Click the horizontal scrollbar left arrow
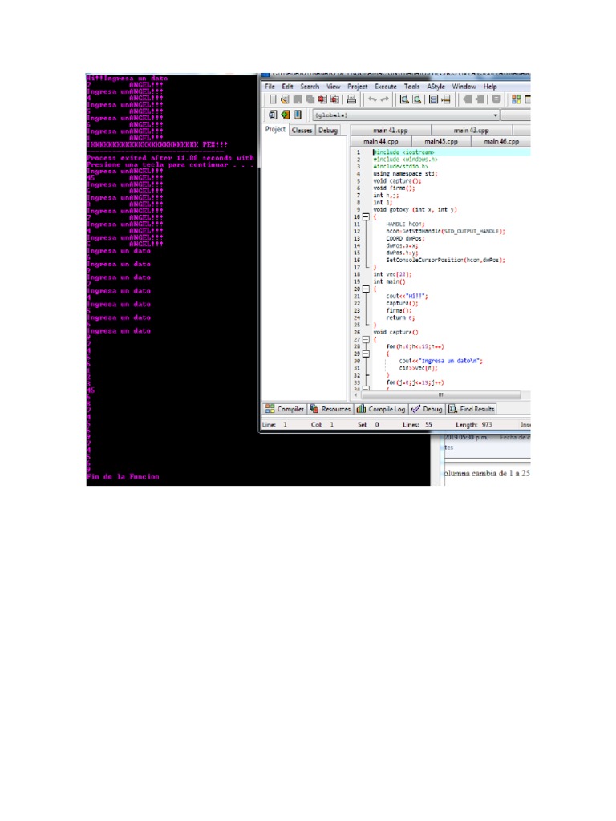616x821 pixels. click(x=356, y=394)
